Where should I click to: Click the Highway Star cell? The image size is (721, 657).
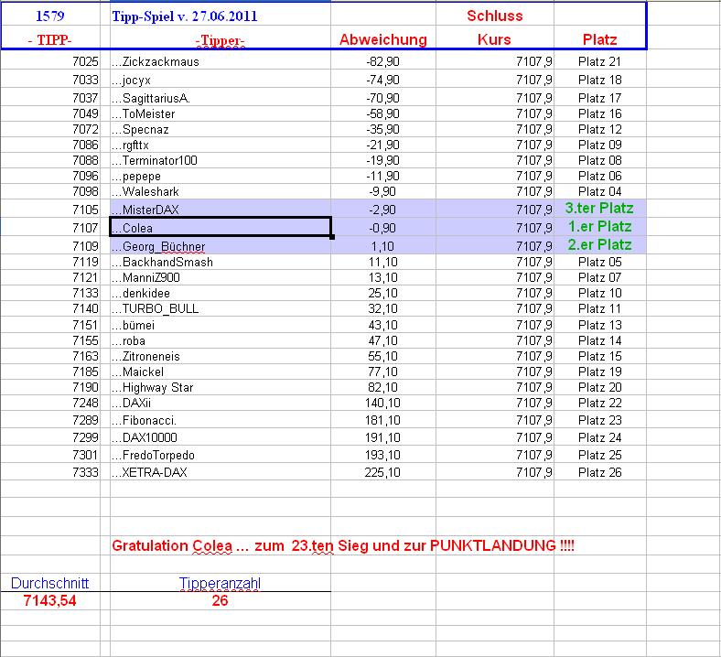221,388
